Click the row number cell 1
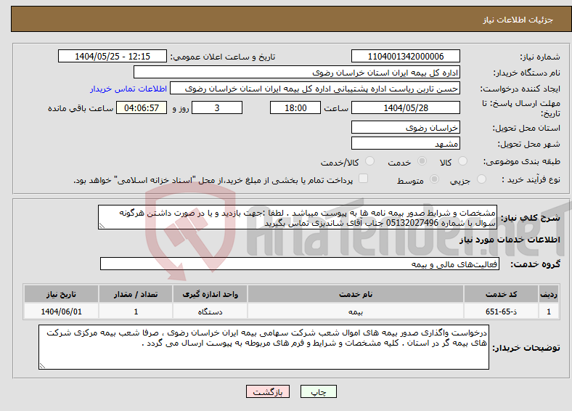The height and width of the screenshot is (411, 572). click(x=549, y=312)
